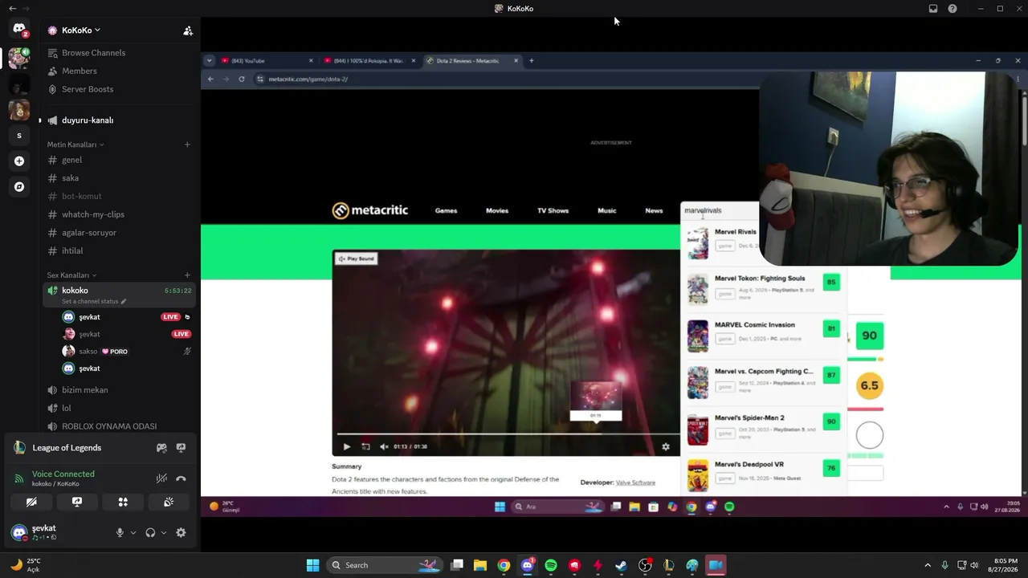Toggle screen sharing in voice panel

pyautogui.click(x=77, y=502)
